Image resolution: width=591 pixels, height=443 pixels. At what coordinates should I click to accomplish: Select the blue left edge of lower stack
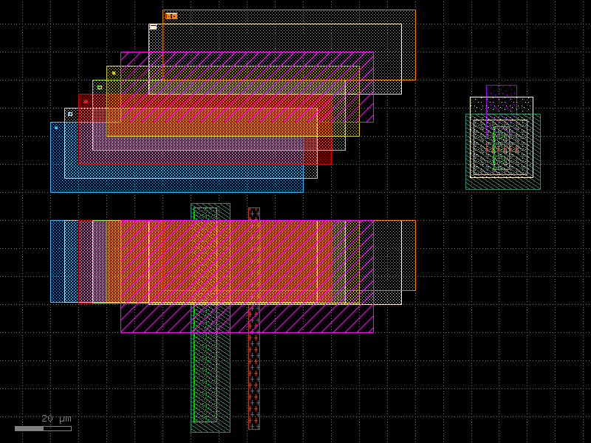pyautogui.click(x=57, y=261)
